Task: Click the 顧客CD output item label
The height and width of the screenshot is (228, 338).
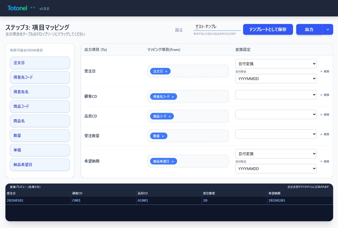Action: pos(91,96)
